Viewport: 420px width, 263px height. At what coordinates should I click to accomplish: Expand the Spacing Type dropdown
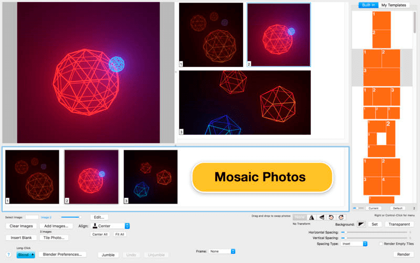click(354, 244)
